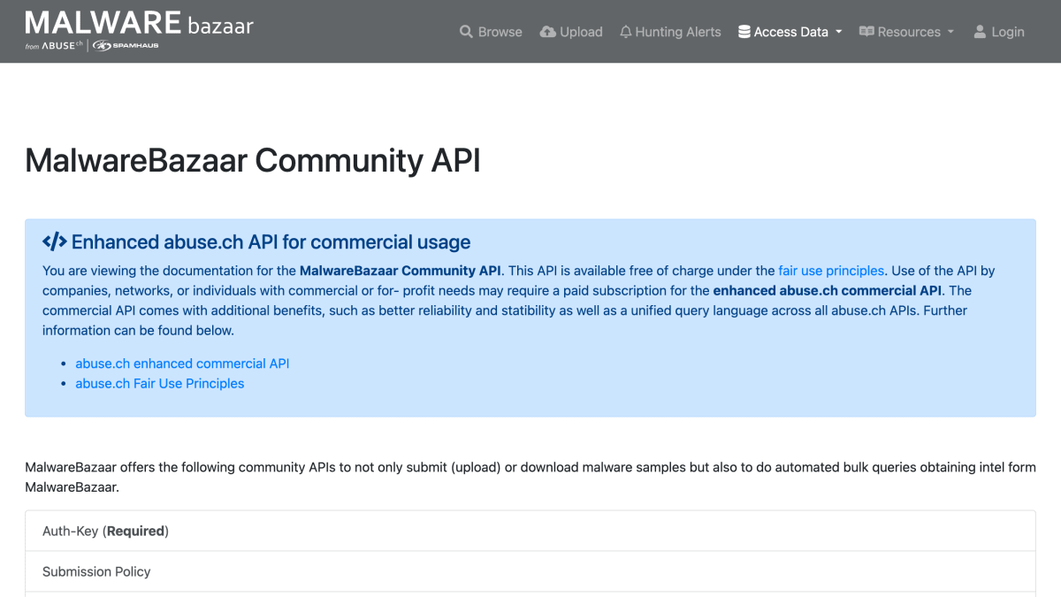Open abuse.ch enhanced commercial API link
Screen dimensions: 1061x597
(x=182, y=364)
